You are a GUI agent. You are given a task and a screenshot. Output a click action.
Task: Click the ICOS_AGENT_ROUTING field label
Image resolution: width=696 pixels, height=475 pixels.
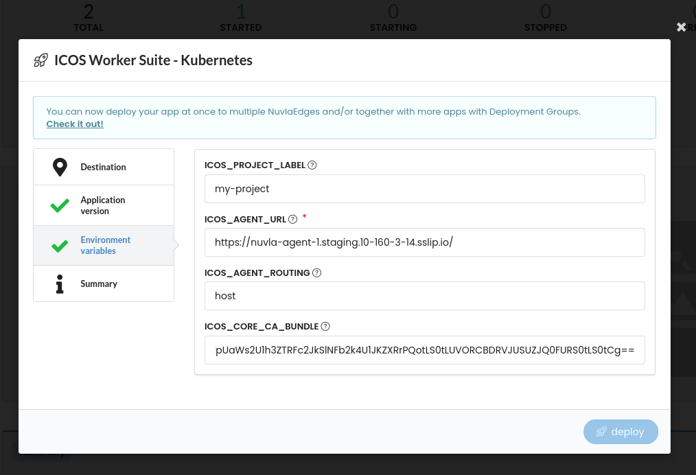(257, 273)
